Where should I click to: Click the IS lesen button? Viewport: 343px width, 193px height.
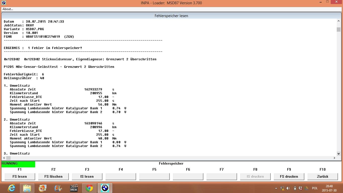click(x=87, y=176)
